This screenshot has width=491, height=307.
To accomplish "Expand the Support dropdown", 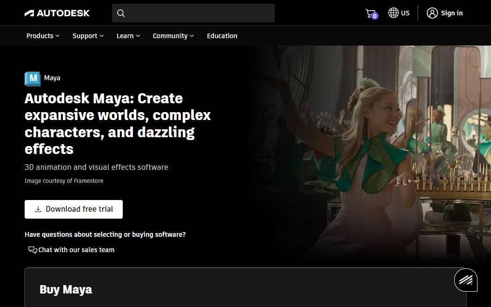I will click(88, 36).
